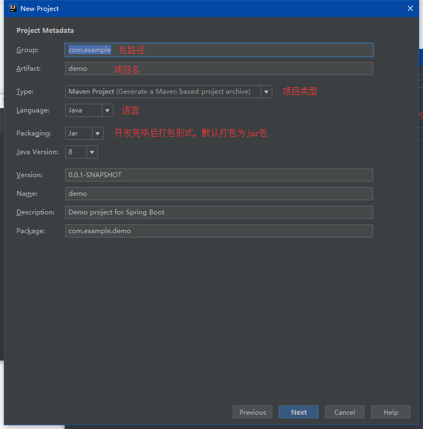Click the Name input field
Image resolution: width=423 pixels, height=429 pixels.
[x=219, y=194]
